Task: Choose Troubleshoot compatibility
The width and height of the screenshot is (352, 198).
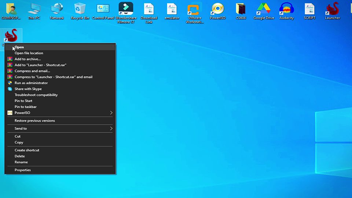Action: [x=60, y=95]
